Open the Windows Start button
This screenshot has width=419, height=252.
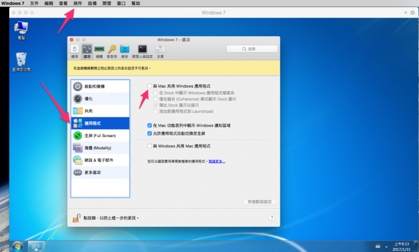(x=17, y=247)
